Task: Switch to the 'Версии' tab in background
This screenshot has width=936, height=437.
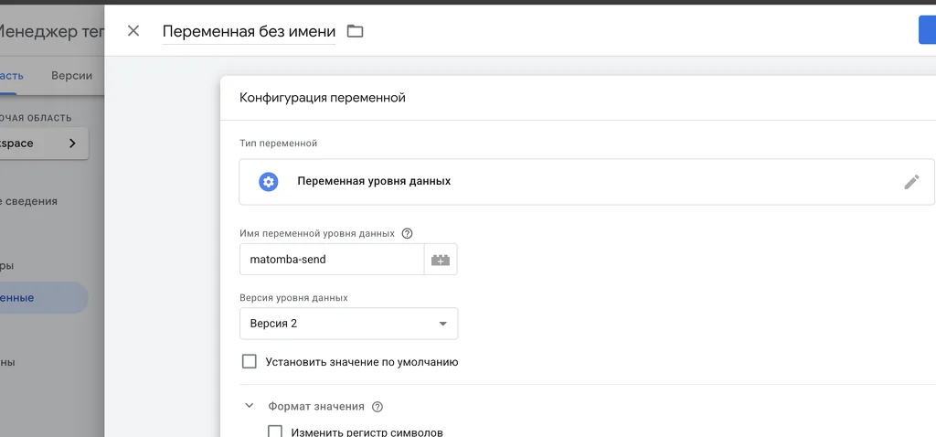Action: tap(71, 76)
